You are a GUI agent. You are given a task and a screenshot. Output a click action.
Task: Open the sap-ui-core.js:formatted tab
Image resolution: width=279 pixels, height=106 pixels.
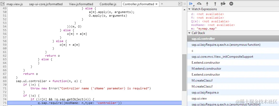46,4
